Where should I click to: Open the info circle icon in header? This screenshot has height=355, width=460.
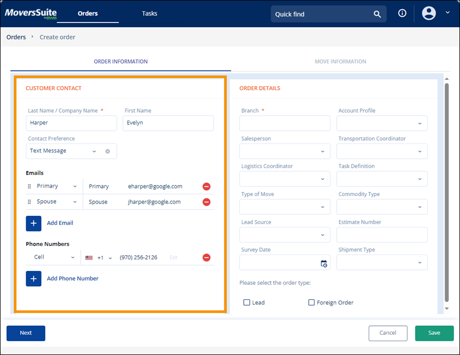pyautogui.click(x=402, y=13)
